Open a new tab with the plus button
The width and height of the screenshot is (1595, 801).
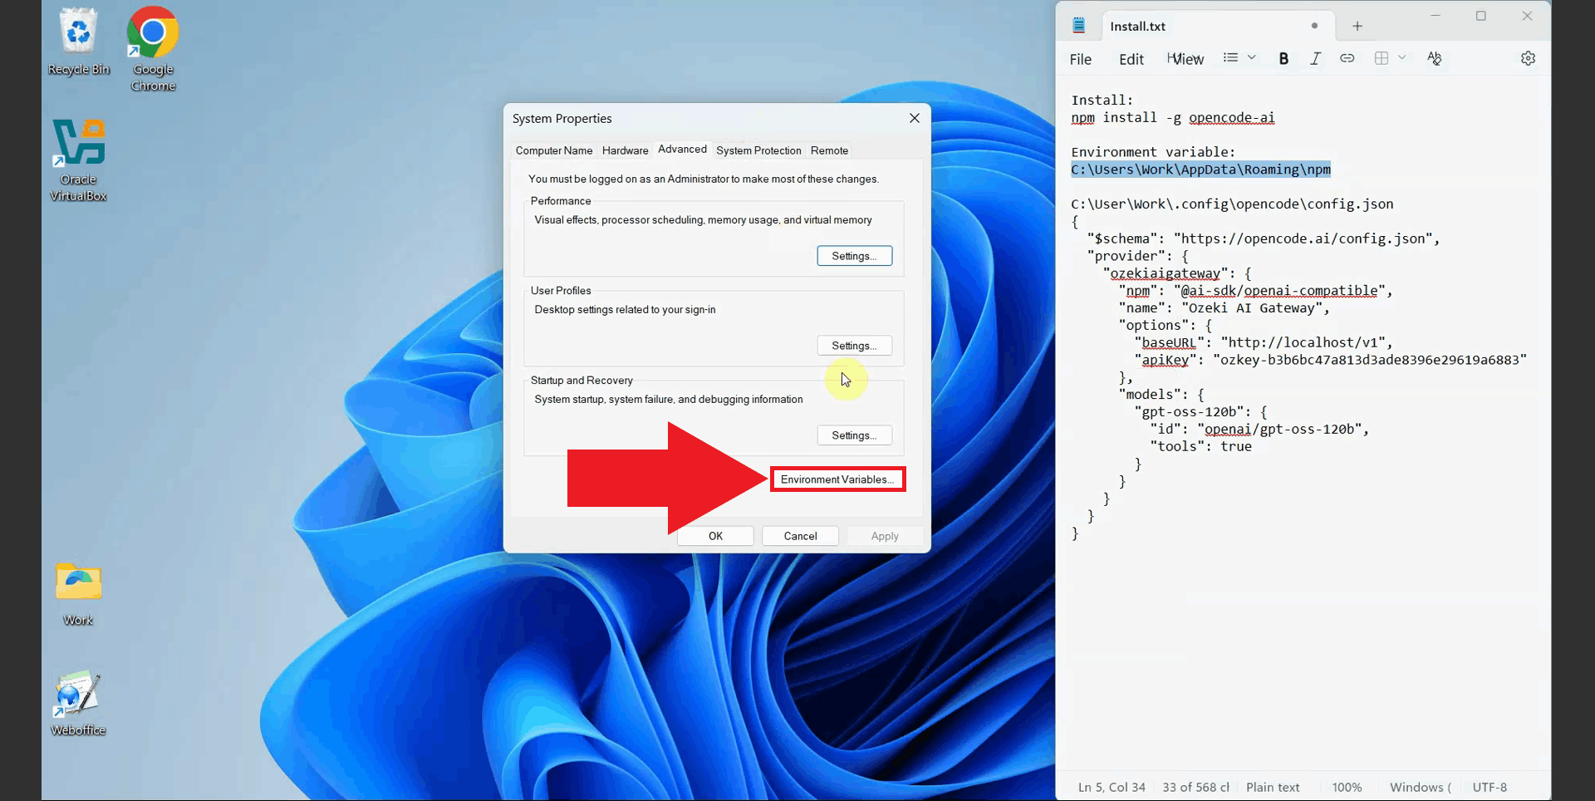pyautogui.click(x=1357, y=26)
